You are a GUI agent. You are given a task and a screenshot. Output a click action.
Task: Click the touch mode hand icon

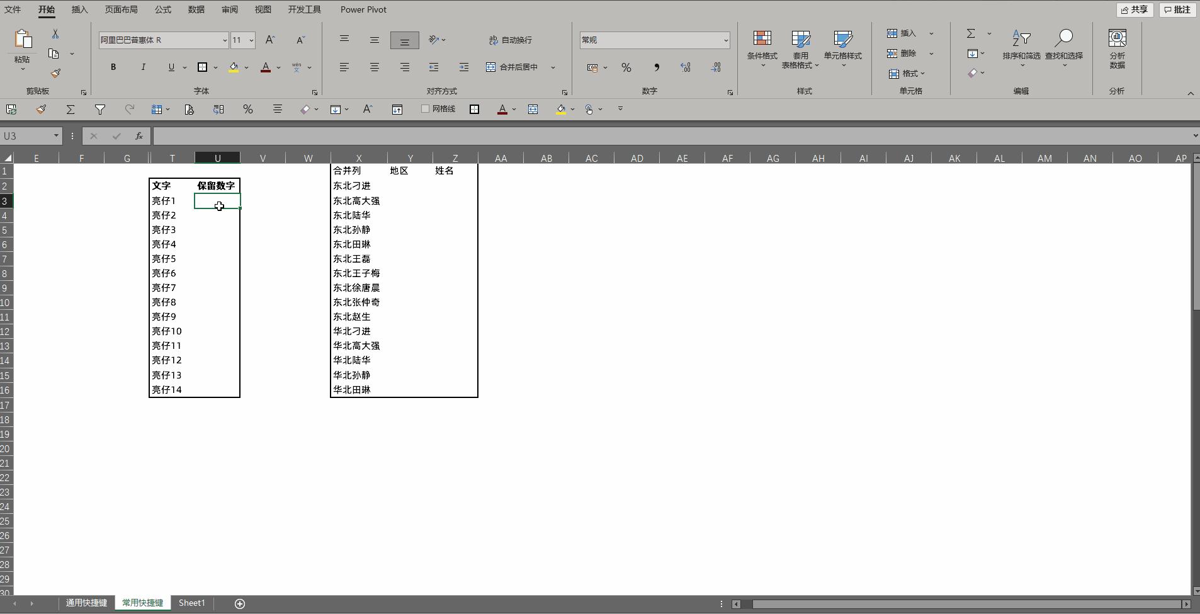[589, 110]
